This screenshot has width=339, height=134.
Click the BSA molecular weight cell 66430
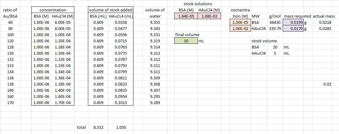(x=275, y=23)
